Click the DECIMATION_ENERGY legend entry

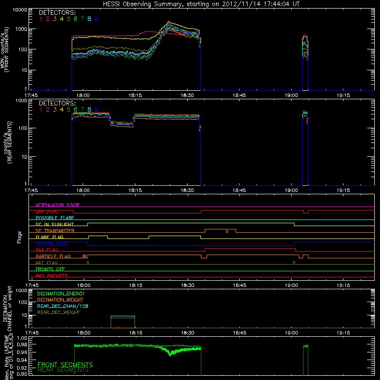pos(61,294)
